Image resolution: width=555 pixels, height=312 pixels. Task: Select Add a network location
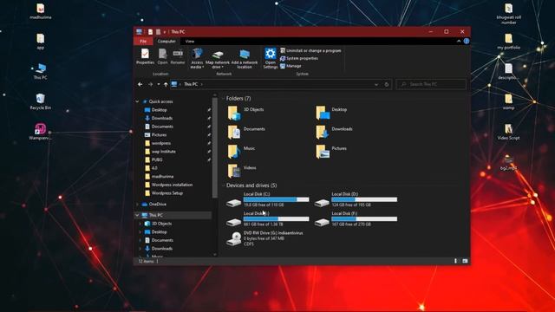click(245, 59)
